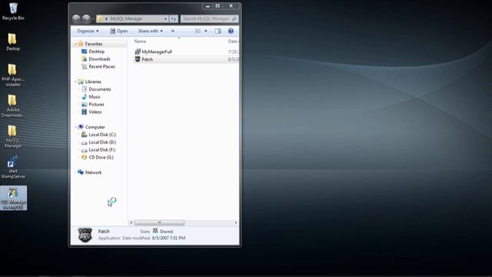Select the MyManagerFull file
Image resolution: width=492 pixels, height=277 pixels.
coord(157,52)
